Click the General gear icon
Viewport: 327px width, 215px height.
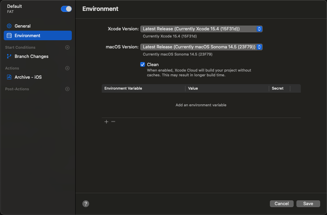click(9, 26)
